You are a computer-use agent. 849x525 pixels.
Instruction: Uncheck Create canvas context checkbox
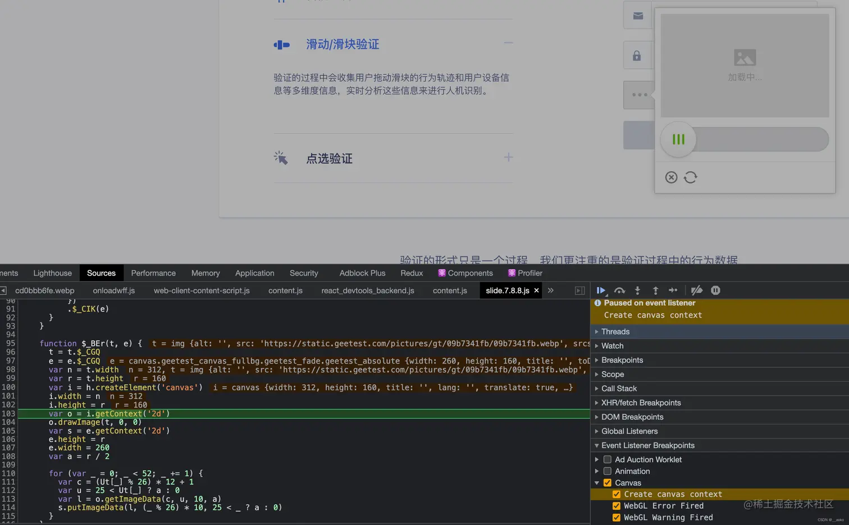tap(617, 494)
